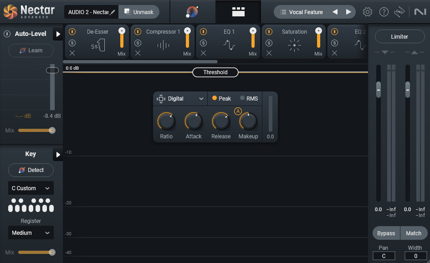Open the Digital compressor mode dropdown
430x263 pixels.
(180, 99)
